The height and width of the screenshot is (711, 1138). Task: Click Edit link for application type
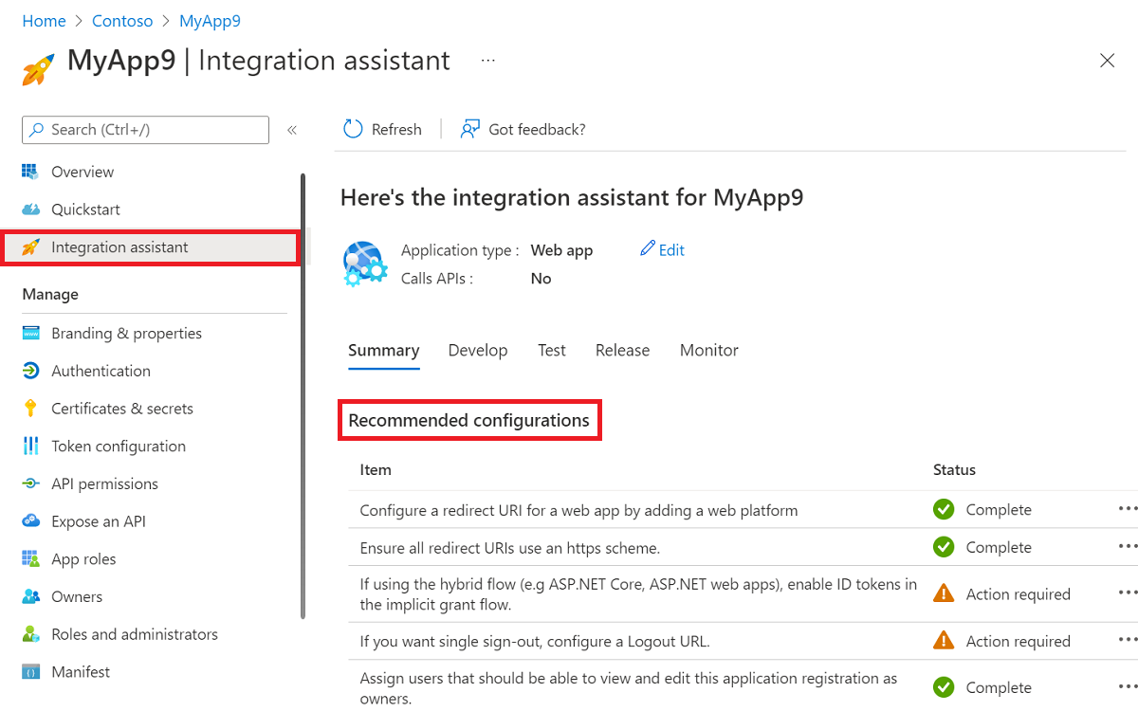click(x=663, y=250)
